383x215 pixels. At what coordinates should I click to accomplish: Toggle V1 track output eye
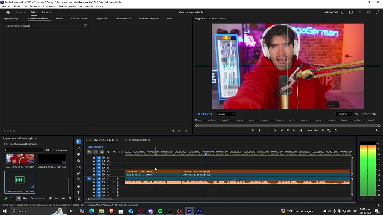tap(108, 175)
